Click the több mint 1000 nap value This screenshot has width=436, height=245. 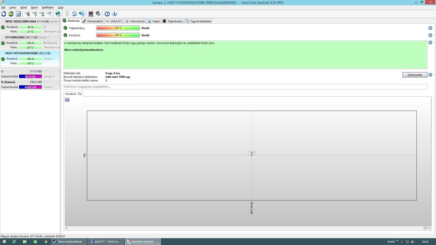118,77
